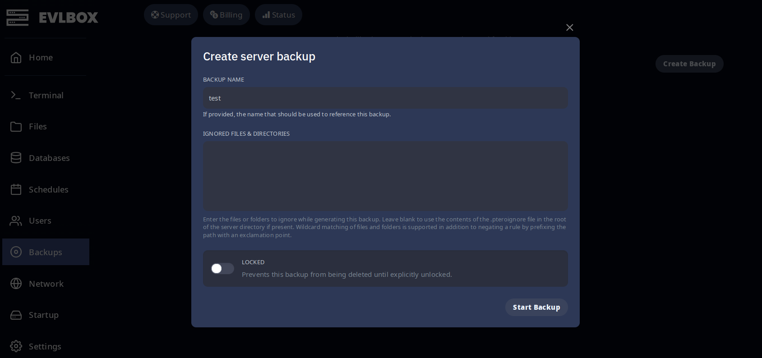The height and width of the screenshot is (358, 762).
Task: Click the Backups disc icon
Action: click(x=16, y=252)
